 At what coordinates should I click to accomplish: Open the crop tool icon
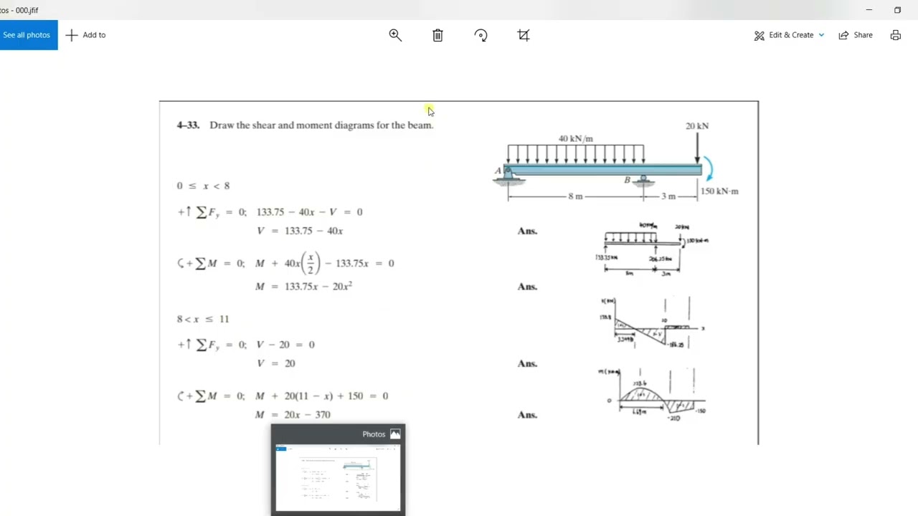coord(524,34)
